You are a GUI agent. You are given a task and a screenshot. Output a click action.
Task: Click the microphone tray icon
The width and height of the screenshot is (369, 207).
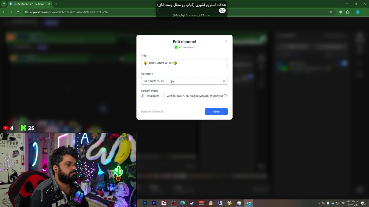[x=328, y=203]
